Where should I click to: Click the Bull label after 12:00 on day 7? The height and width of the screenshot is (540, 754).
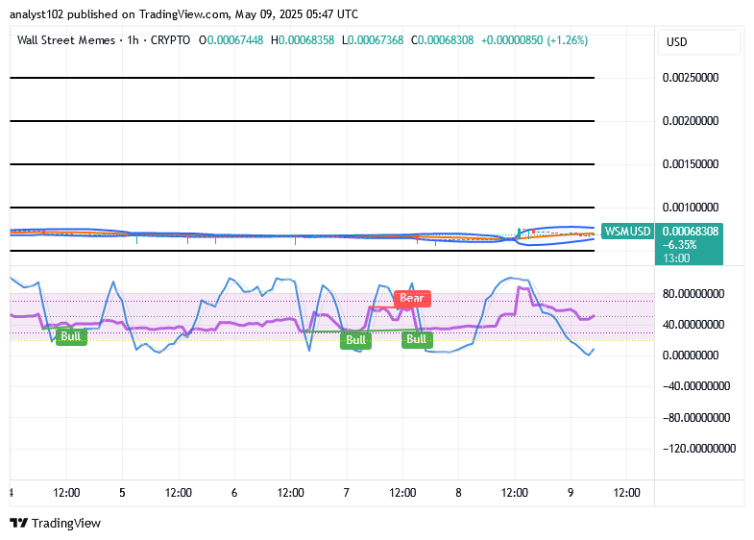point(417,339)
